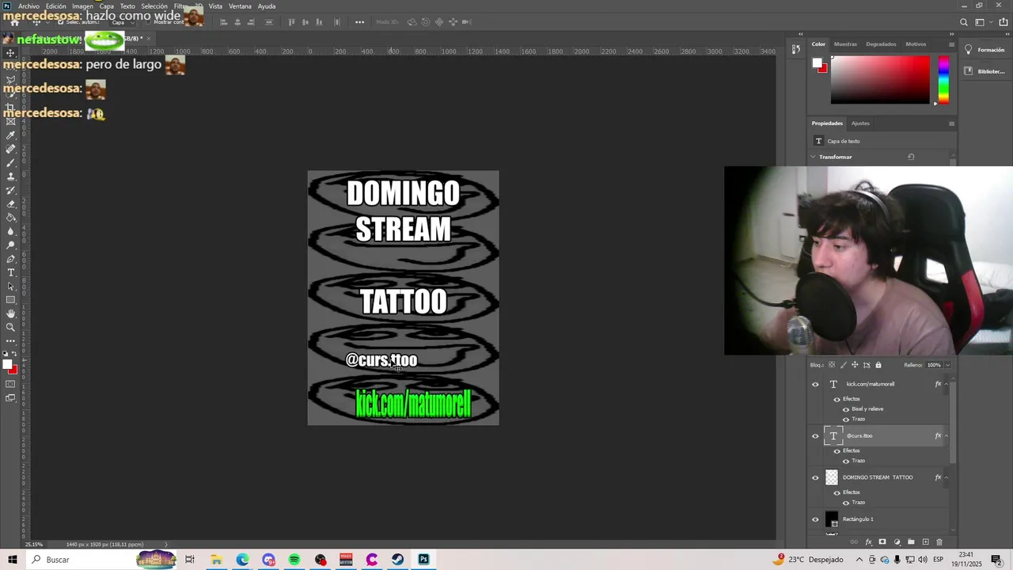Select the Eyedropper tool

tap(10, 135)
